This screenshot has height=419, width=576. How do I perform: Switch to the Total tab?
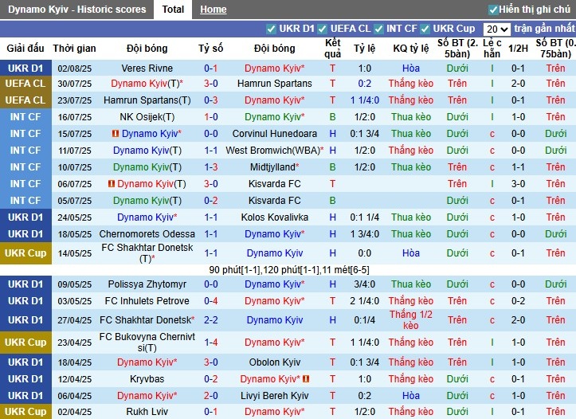[173, 10]
